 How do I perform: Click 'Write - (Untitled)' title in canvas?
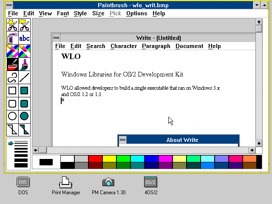click(159, 38)
